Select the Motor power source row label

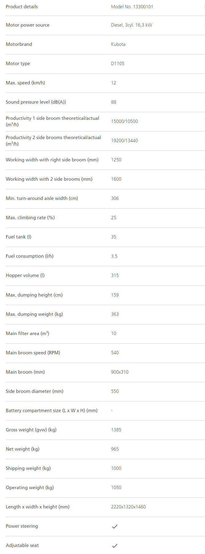[x=28, y=25]
